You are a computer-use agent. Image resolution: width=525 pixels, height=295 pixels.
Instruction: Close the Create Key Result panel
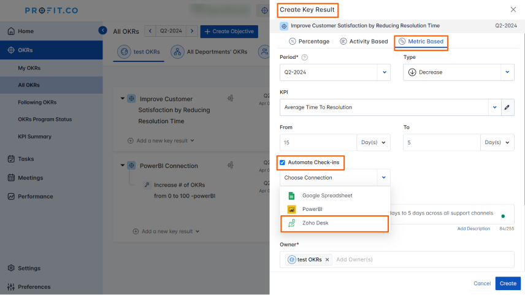pyautogui.click(x=513, y=9)
